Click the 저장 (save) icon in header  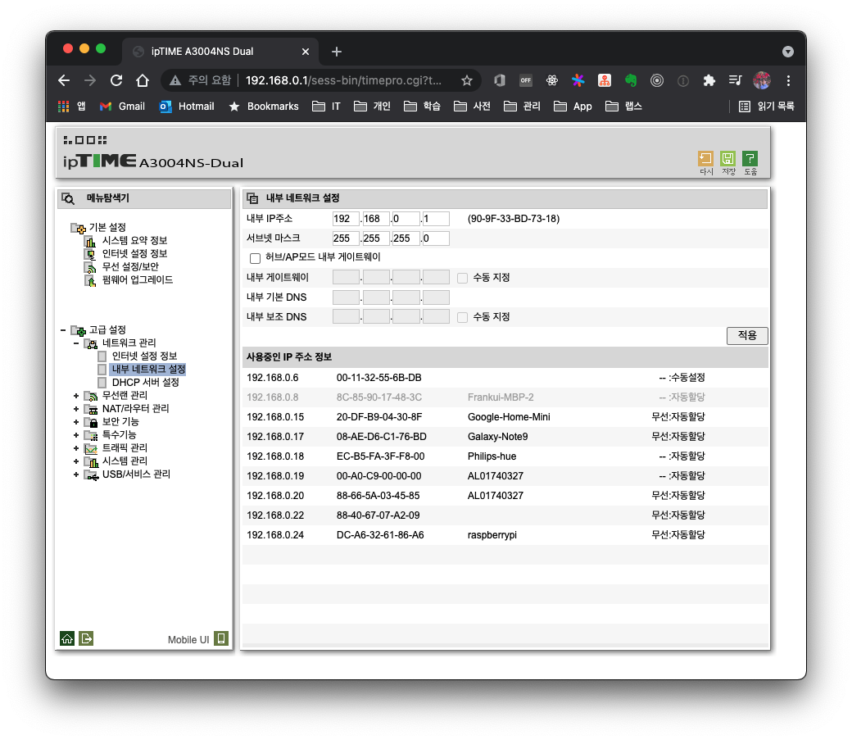click(x=727, y=159)
